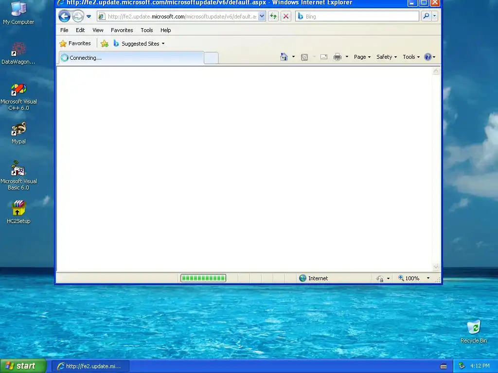Stop loading with the red X button
Image resolution: width=498 pixels, height=373 pixels.
286,17
